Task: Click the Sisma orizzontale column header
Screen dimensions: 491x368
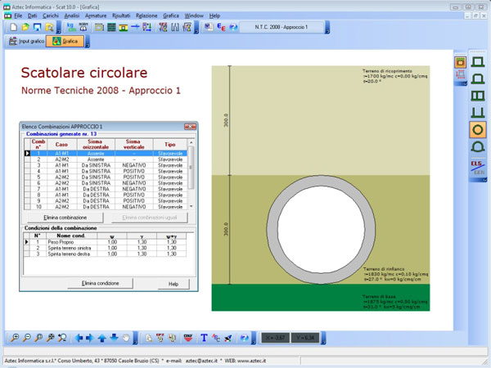Action: [x=96, y=144]
